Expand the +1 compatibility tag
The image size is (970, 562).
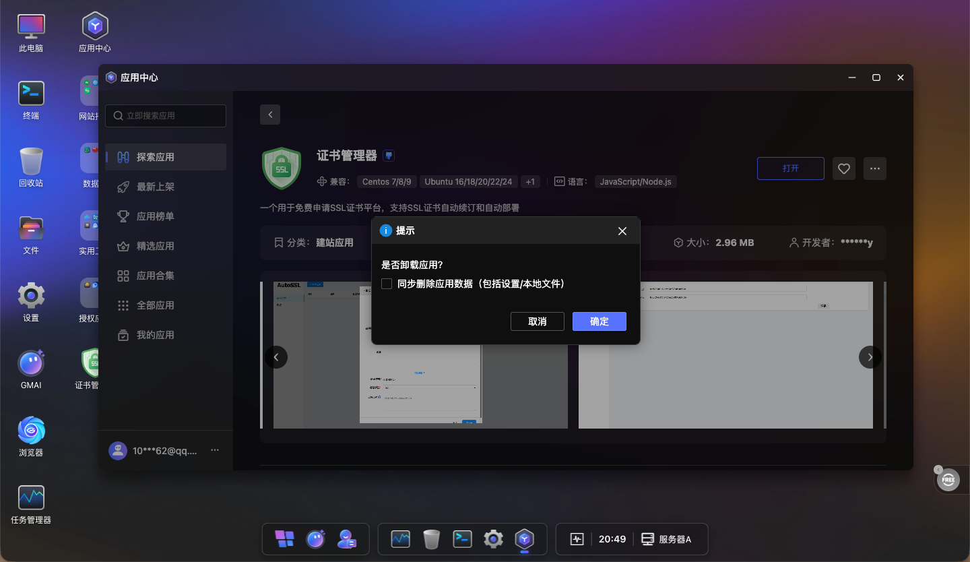530,182
